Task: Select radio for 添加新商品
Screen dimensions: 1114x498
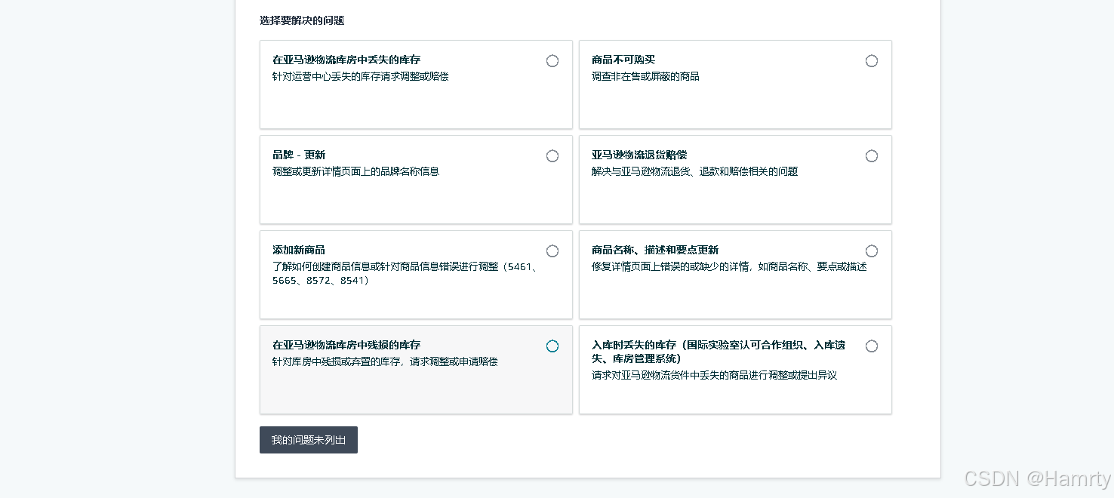Action: tap(552, 251)
